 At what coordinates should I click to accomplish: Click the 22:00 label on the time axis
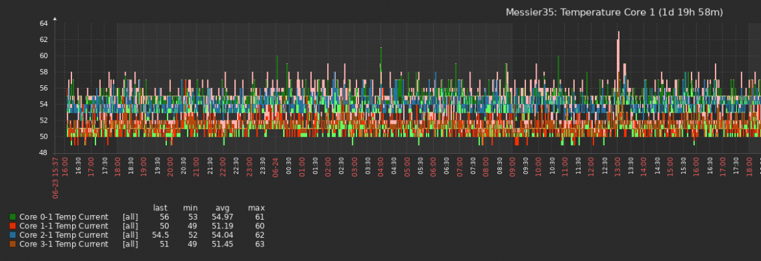(223, 166)
